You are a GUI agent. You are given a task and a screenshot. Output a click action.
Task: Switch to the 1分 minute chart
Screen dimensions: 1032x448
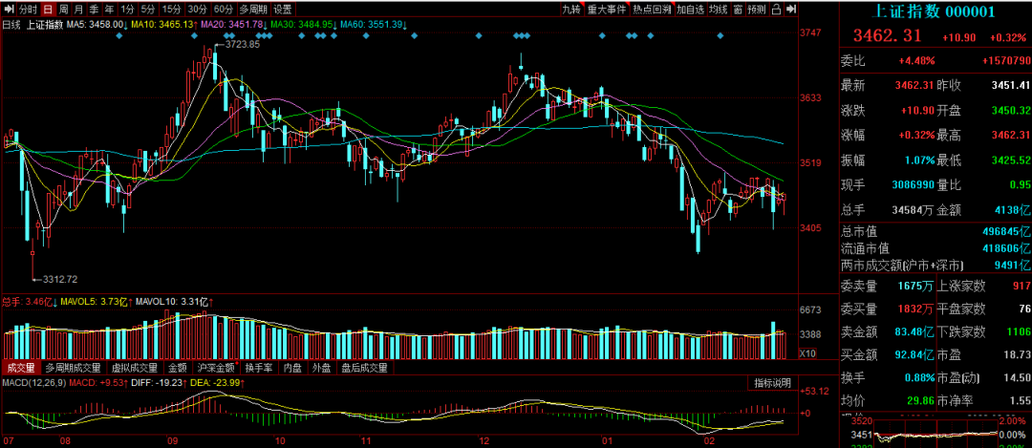coord(127,10)
